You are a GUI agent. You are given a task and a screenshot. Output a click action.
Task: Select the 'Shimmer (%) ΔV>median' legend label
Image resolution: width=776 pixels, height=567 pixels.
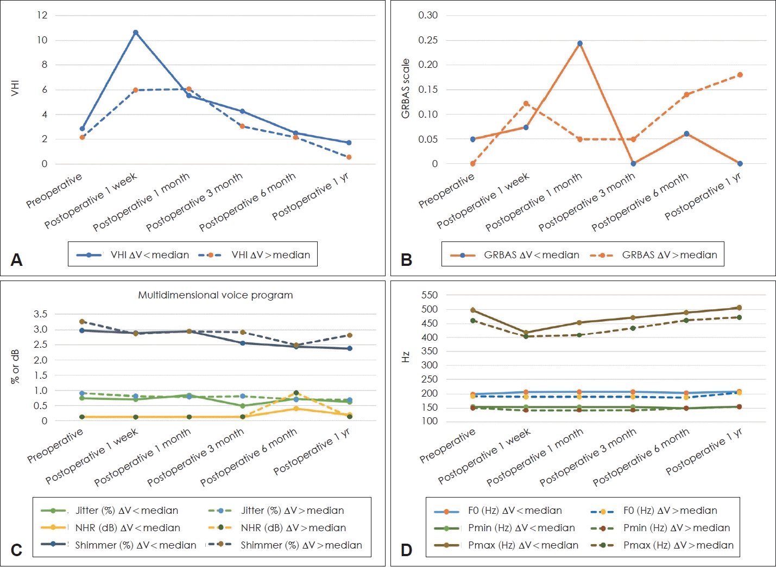coord(301,545)
